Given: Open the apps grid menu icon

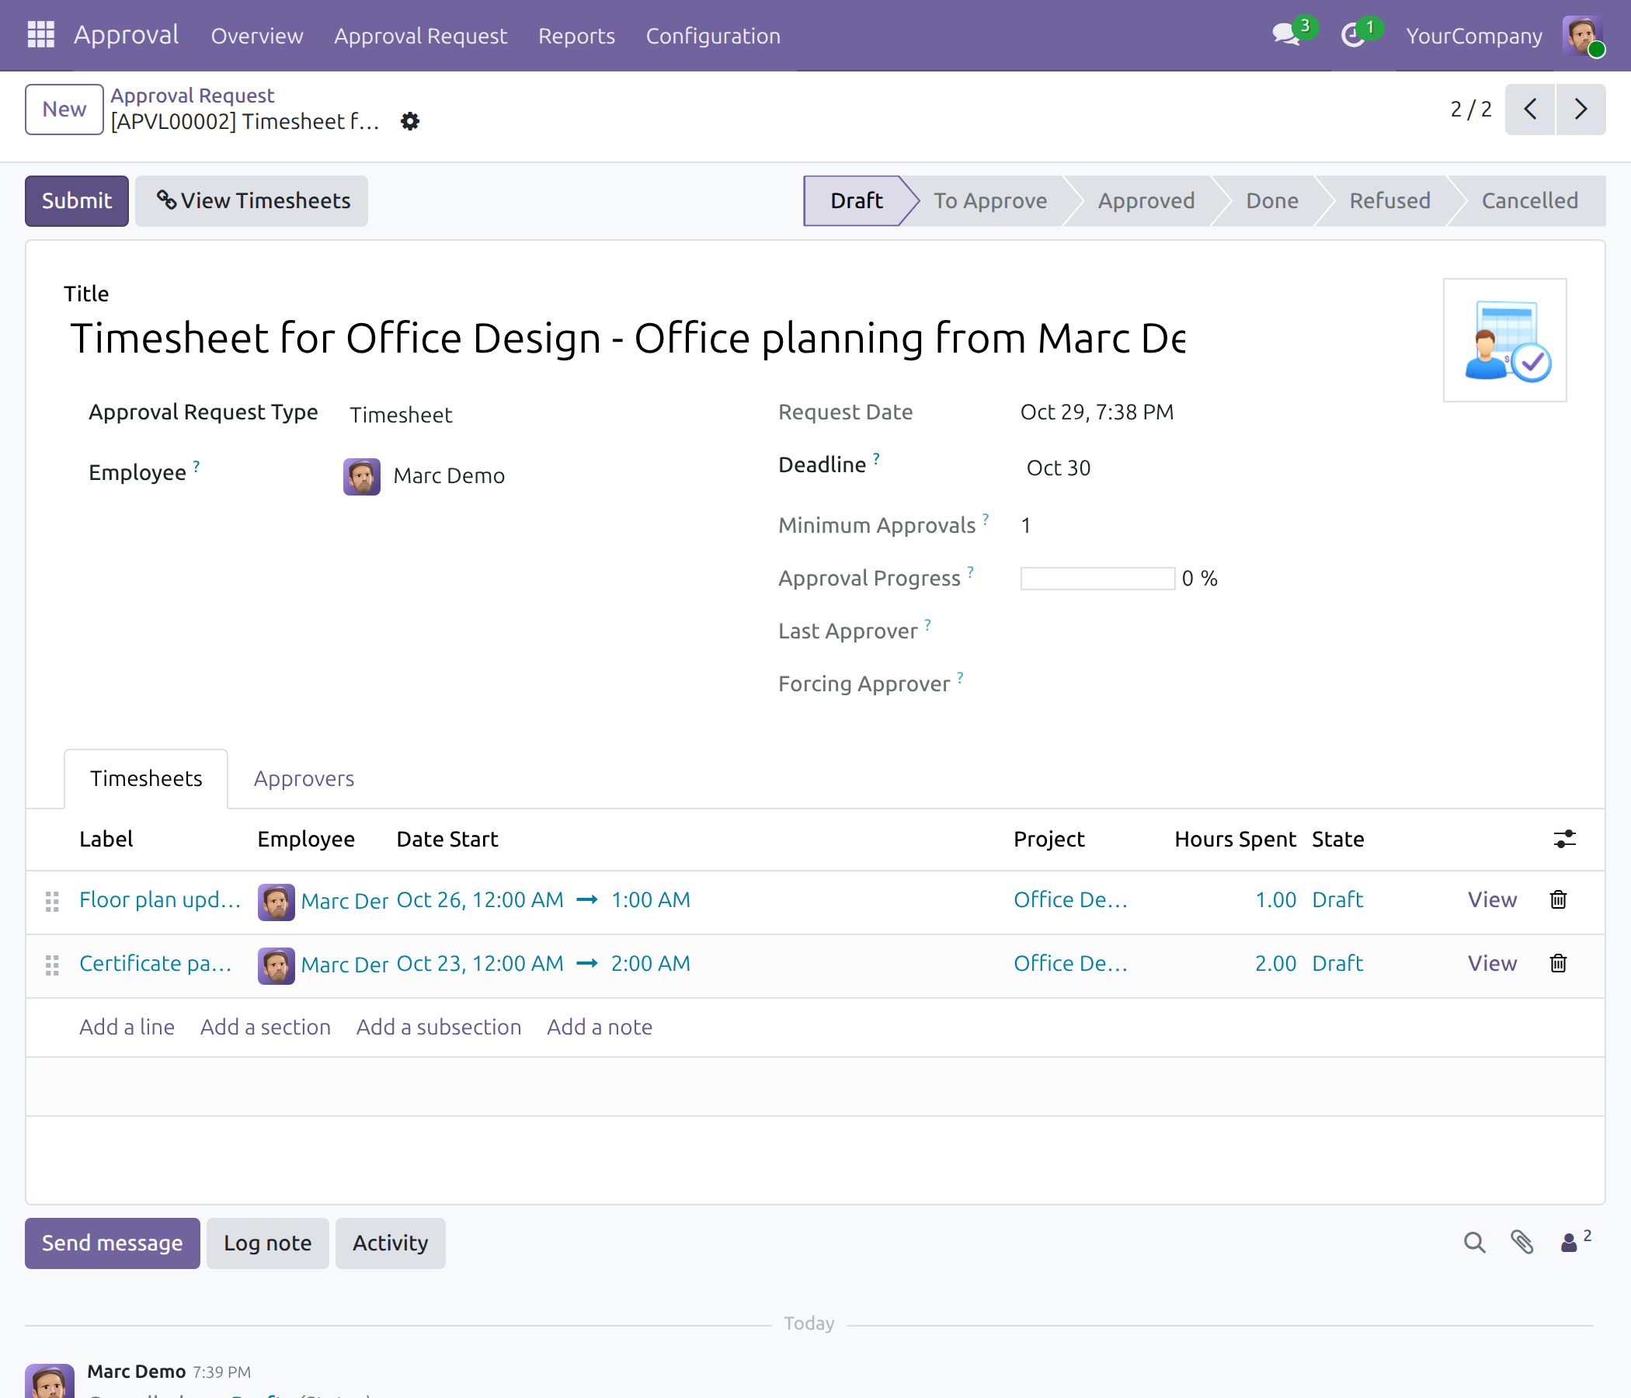Looking at the screenshot, I should (41, 36).
